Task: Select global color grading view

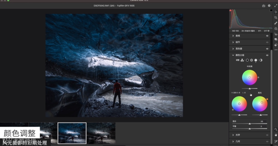Action: point(261,60)
